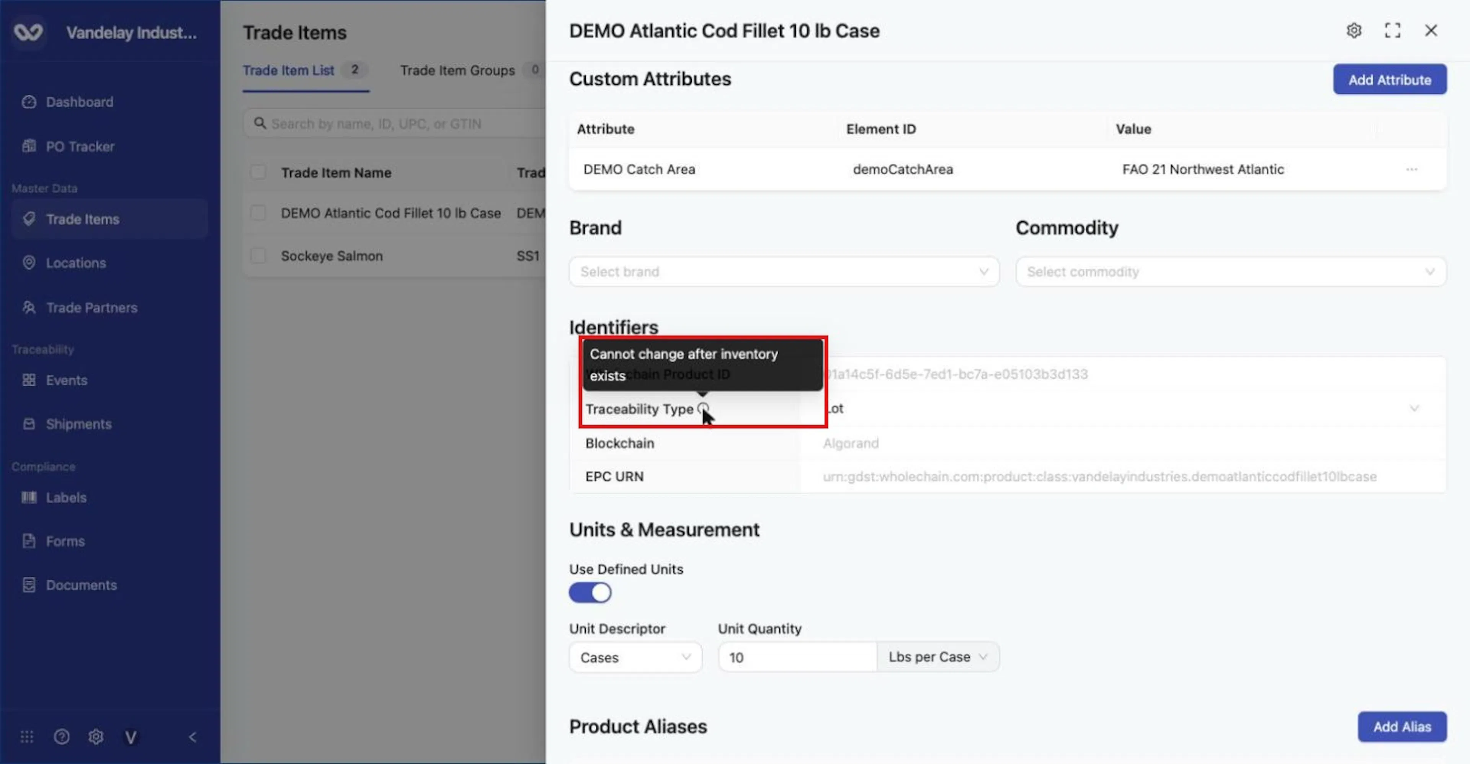Click the 'DEMO Catch Area' attribute cell
The image size is (1470, 764).
coord(639,170)
